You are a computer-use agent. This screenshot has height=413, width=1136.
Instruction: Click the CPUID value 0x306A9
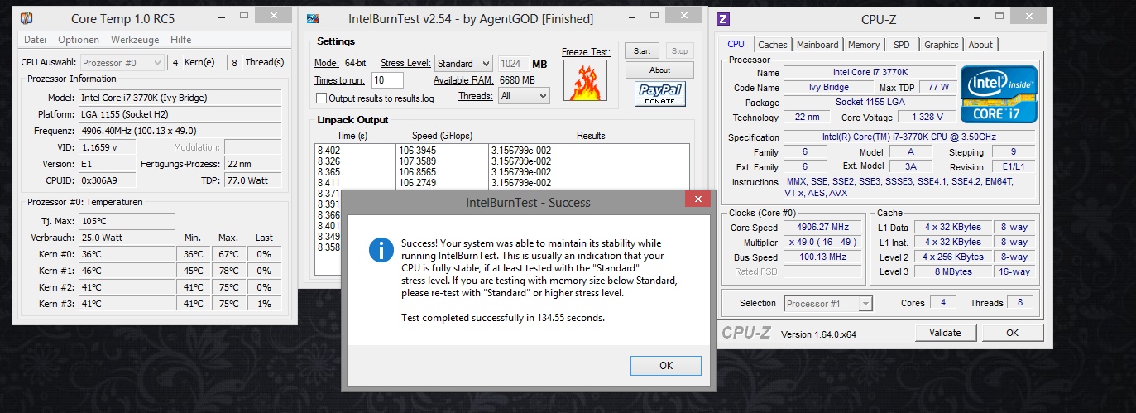coord(108,180)
